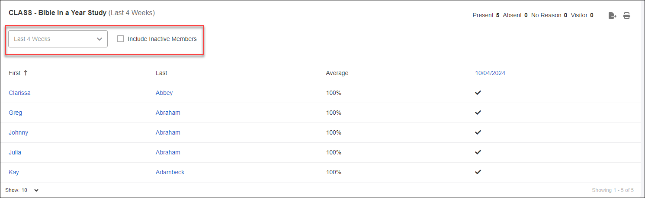Open the 10/04/2024 date column link
This screenshot has height=198, width=645.
pos(490,73)
